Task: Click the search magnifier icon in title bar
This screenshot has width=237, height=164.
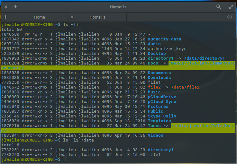Action: point(219,6)
